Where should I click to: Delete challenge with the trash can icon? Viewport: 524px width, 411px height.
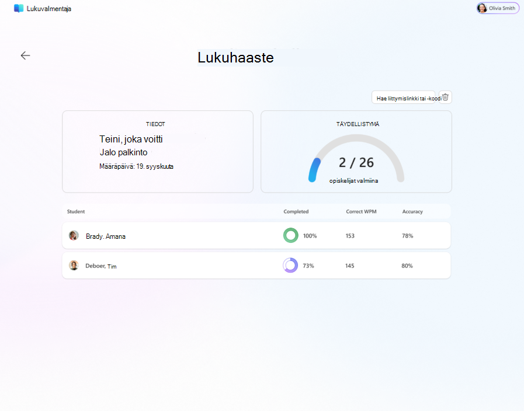(x=445, y=97)
